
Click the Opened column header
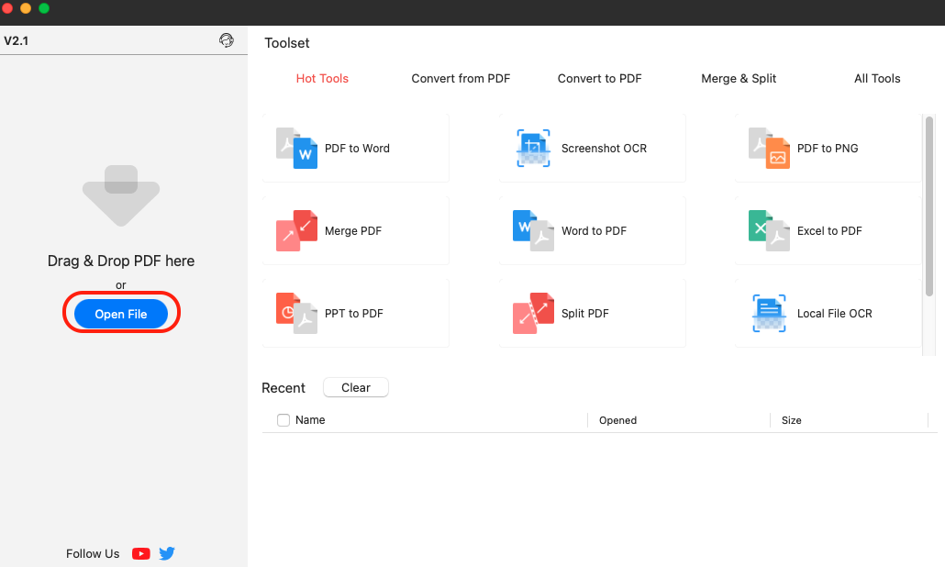[x=617, y=419]
